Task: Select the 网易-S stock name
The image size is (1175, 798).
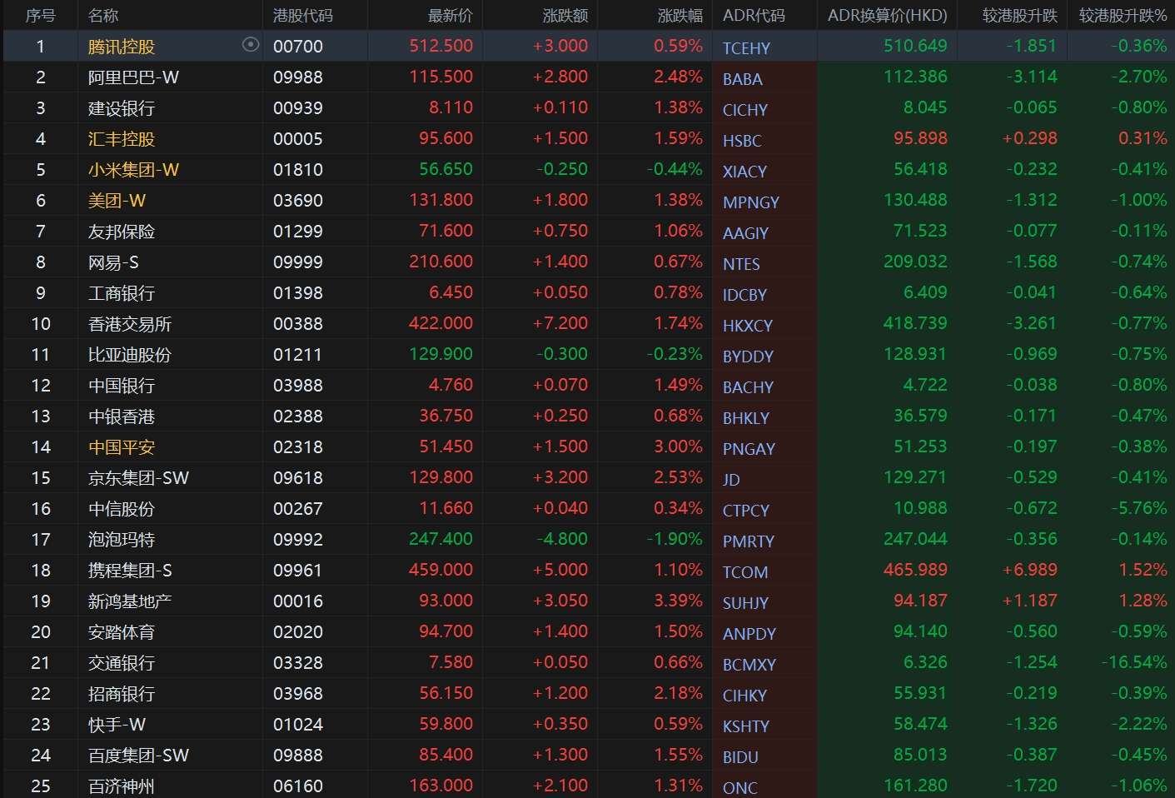Action: tap(113, 262)
